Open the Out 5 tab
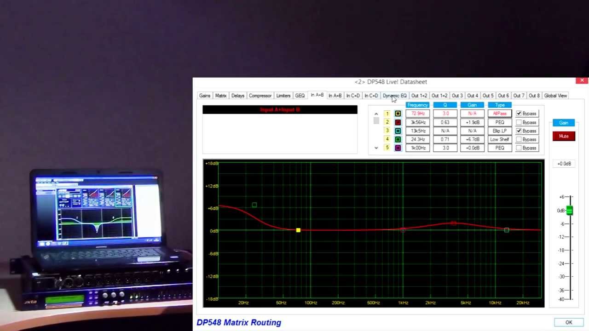 coord(488,96)
